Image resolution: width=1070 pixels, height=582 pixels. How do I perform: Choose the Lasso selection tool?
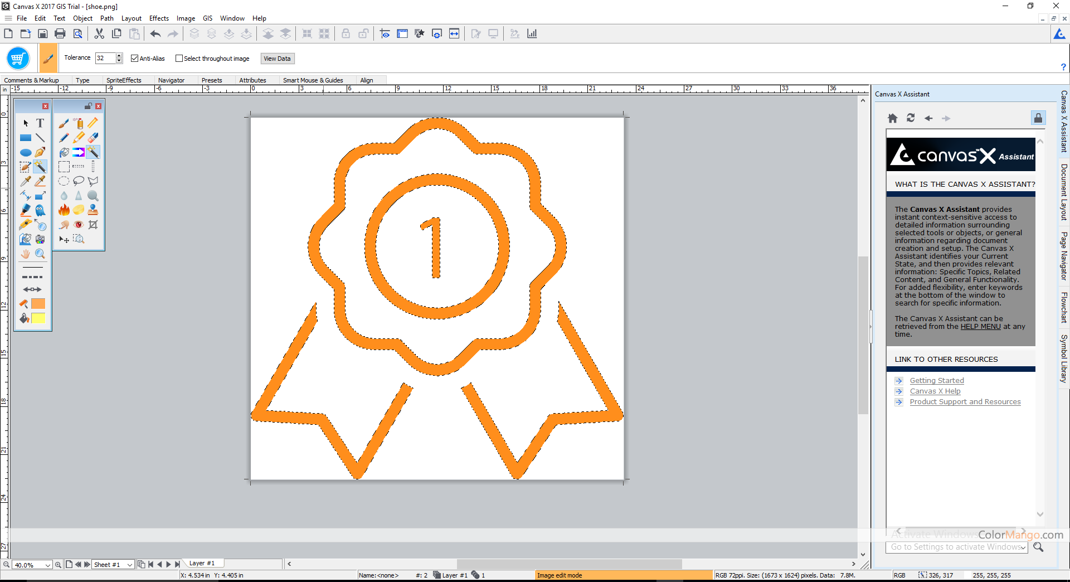click(x=79, y=181)
